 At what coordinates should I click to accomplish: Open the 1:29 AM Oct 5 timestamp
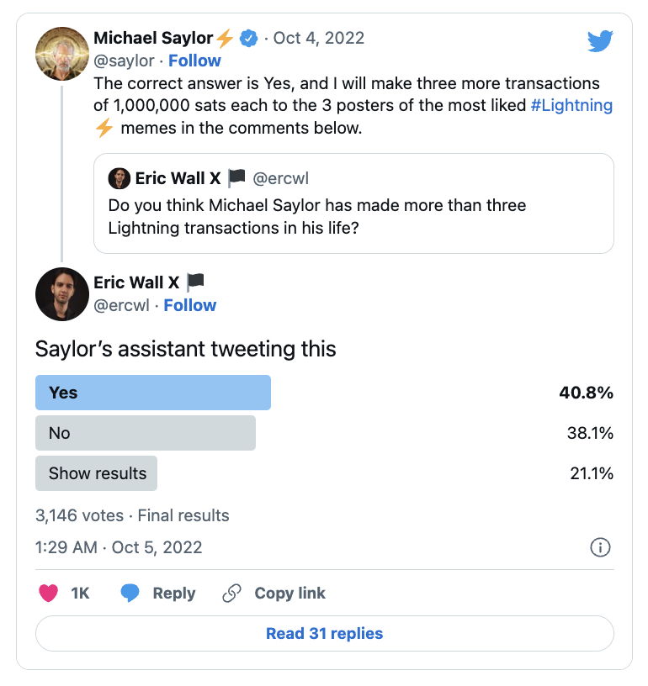119,547
